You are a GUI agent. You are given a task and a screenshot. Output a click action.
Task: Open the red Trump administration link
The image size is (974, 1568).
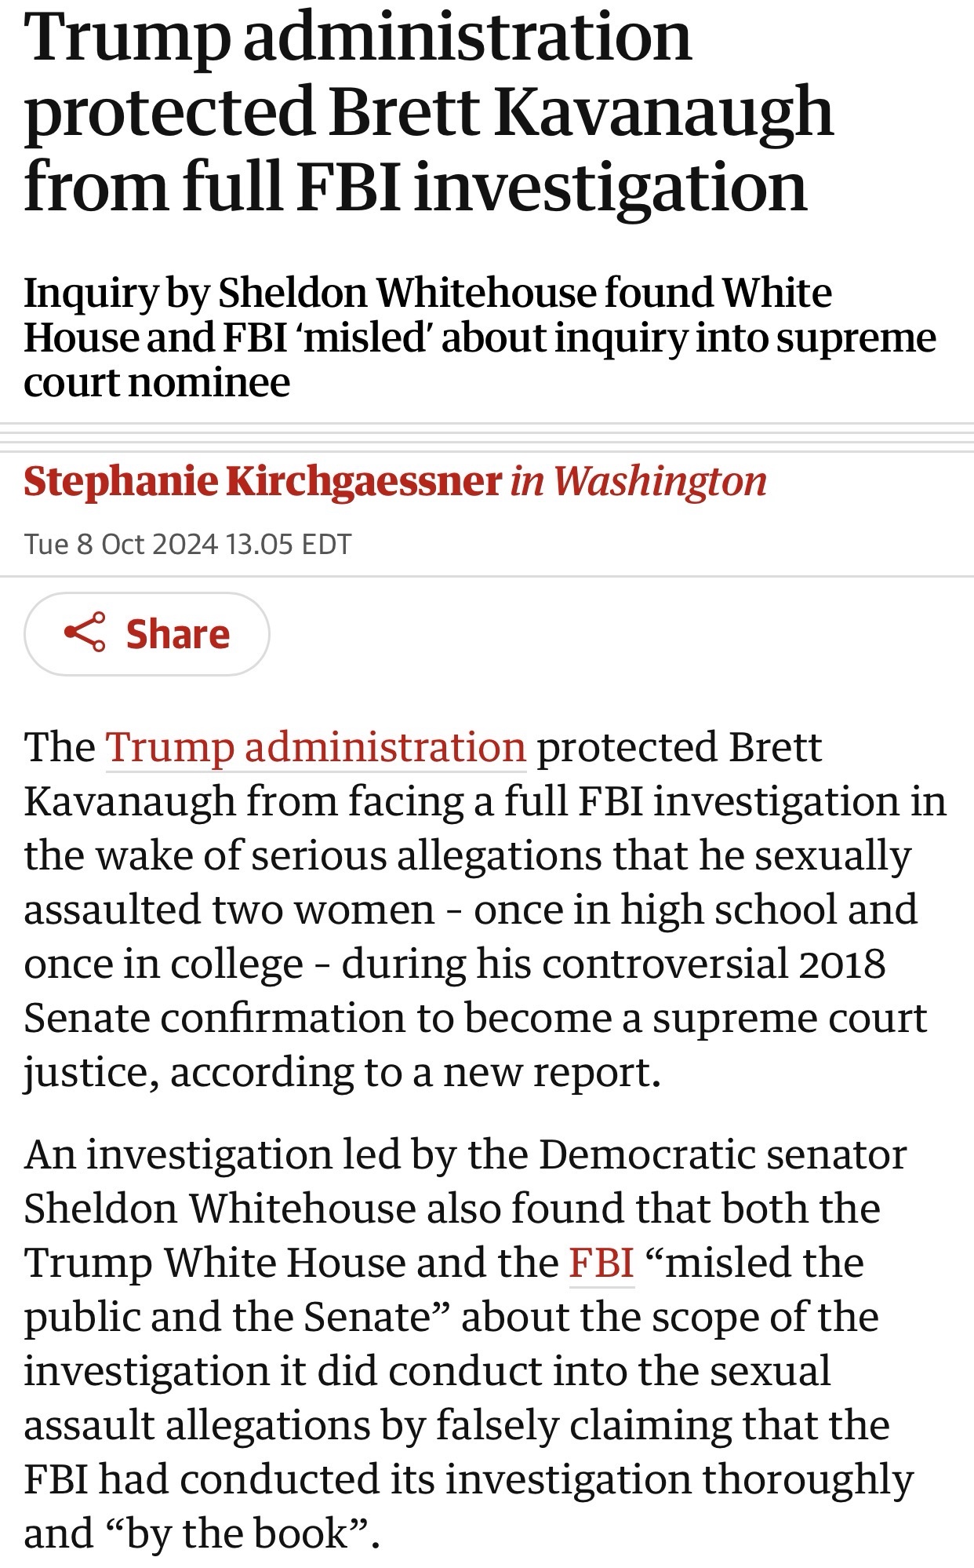click(315, 746)
